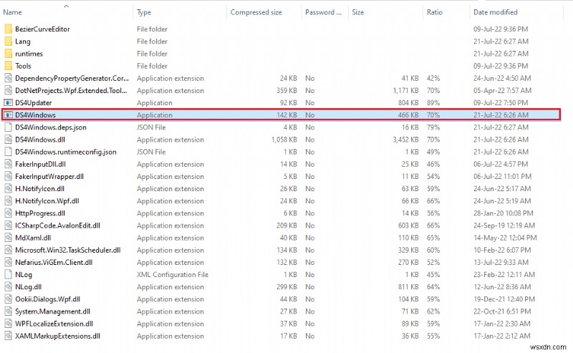This screenshot has height=353, width=573.
Task: Click the DS4Updater application icon
Action: [x=8, y=102]
